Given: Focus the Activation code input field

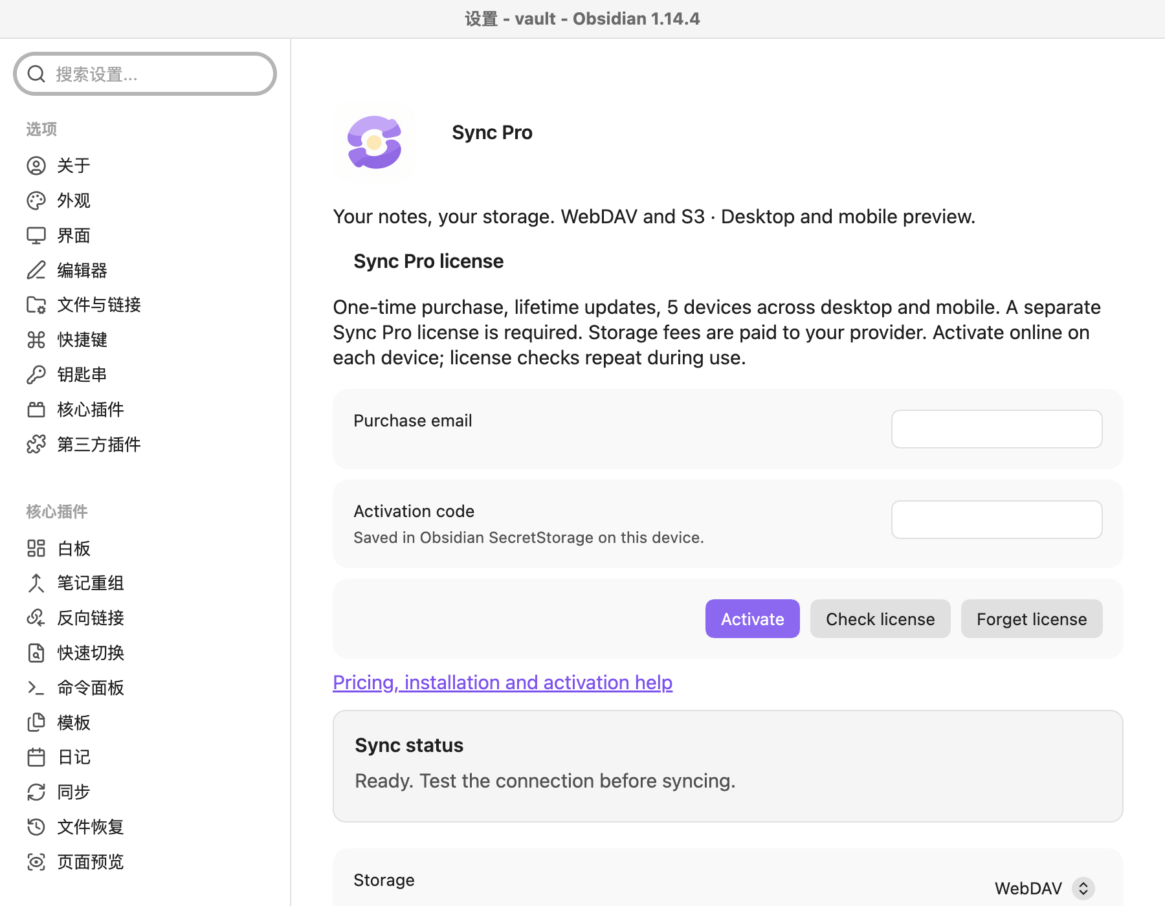Looking at the screenshot, I should (x=997, y=520).
